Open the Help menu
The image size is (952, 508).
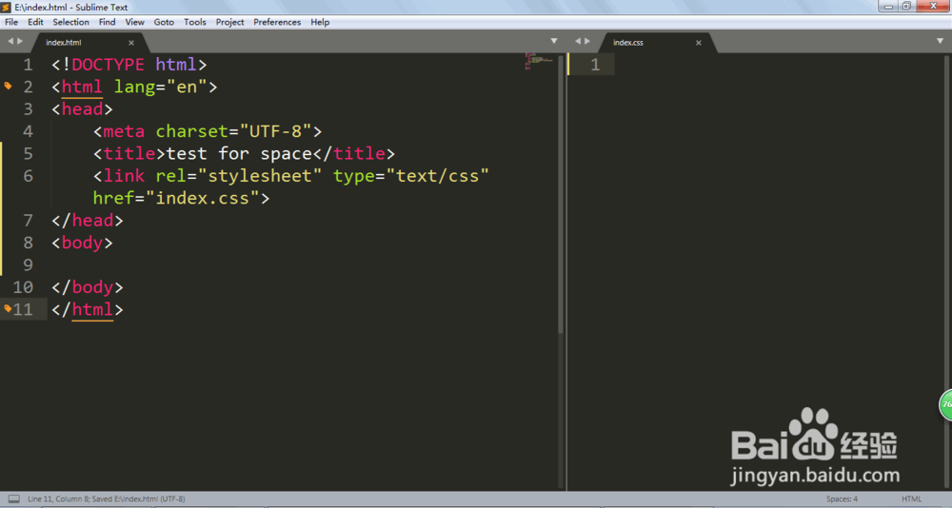tap(320, 22)
